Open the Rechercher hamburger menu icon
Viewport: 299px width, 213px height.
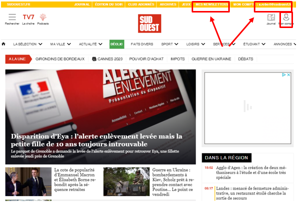pos(12,17)
